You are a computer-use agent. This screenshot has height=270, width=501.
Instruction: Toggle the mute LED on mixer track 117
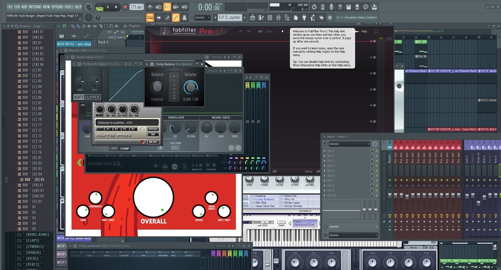click(413, 180)
